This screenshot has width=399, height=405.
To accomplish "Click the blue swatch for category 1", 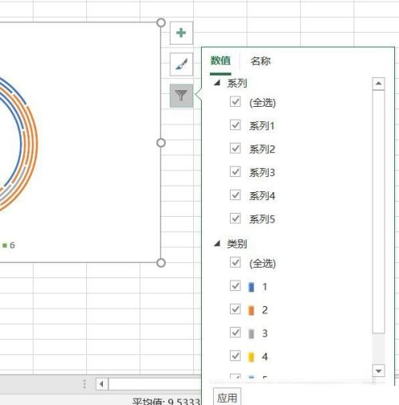I will coord(251,287).
